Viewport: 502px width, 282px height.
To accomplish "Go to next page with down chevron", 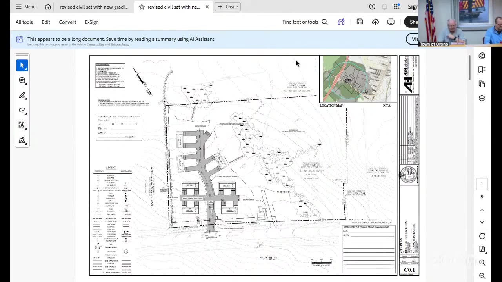I will click(x=482, y=222).
